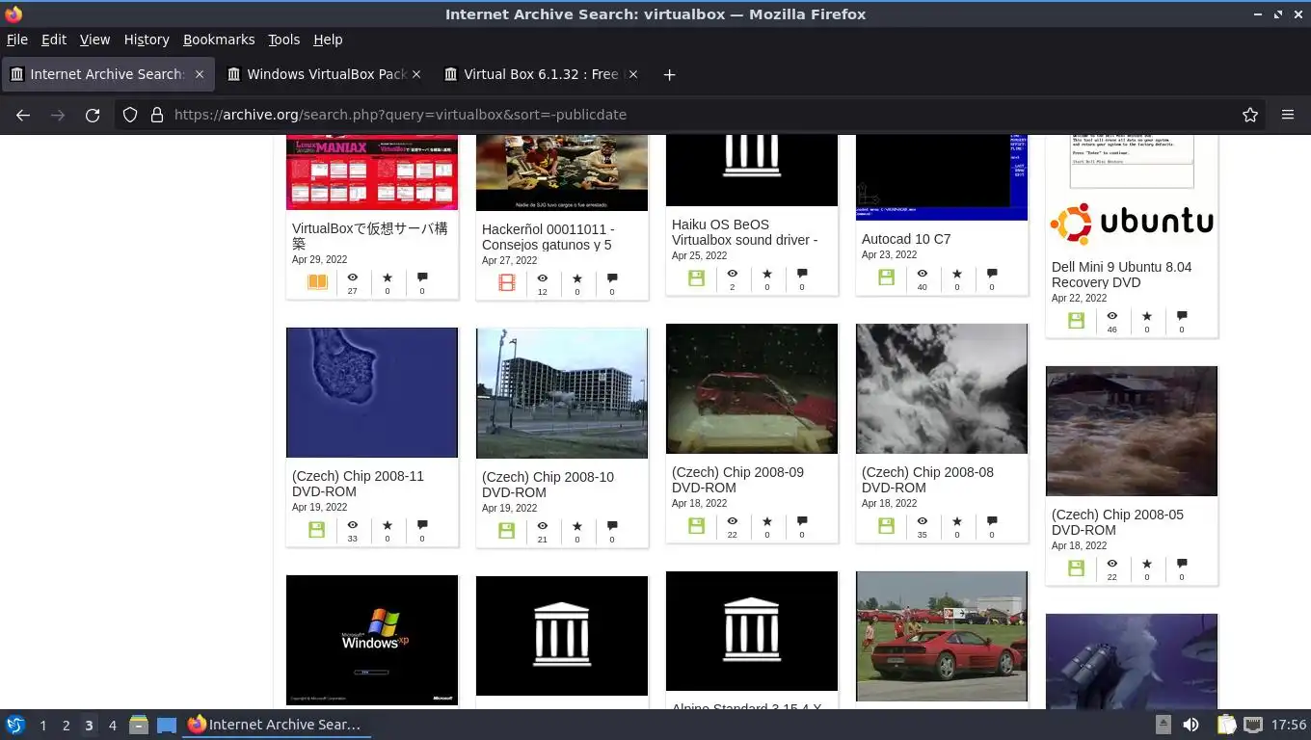The height and width of the screenshot is (740, 1311).
Task: Open the (Czech) Chip 2008-11 DVD-ROM link
Action: pos(358,484)
